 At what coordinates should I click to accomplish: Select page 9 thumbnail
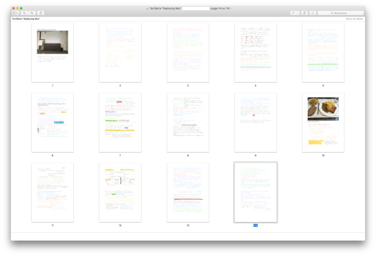click(x=256, y=122)
